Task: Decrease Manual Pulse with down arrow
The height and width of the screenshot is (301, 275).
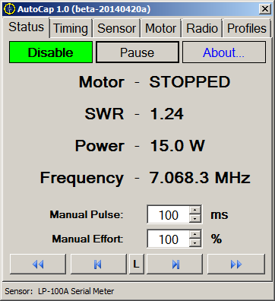Action: click(x=195, y=219)
